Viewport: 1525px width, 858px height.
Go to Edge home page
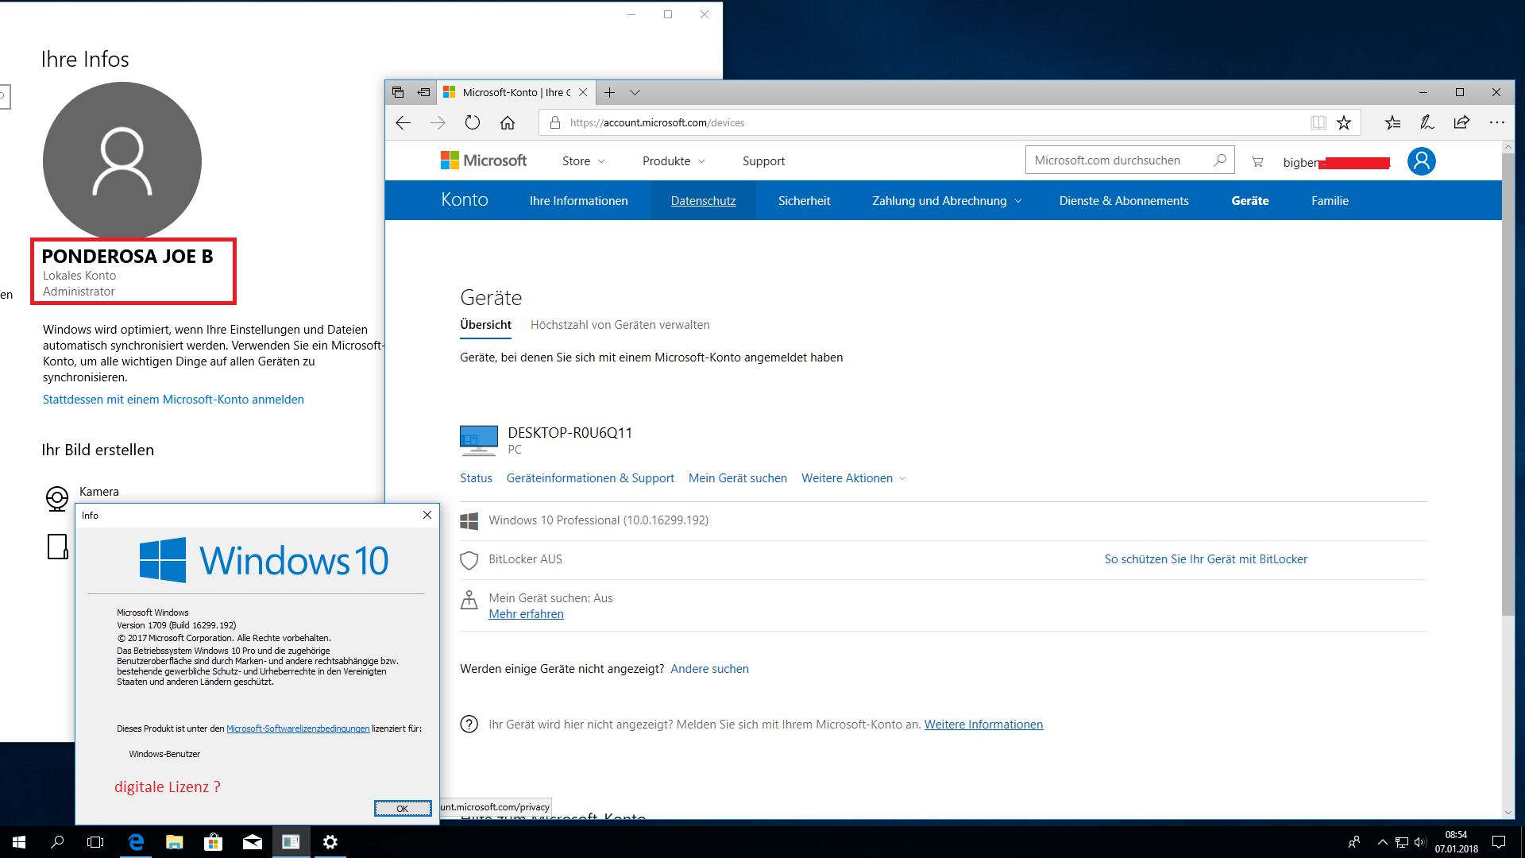[x=508, y=122]
